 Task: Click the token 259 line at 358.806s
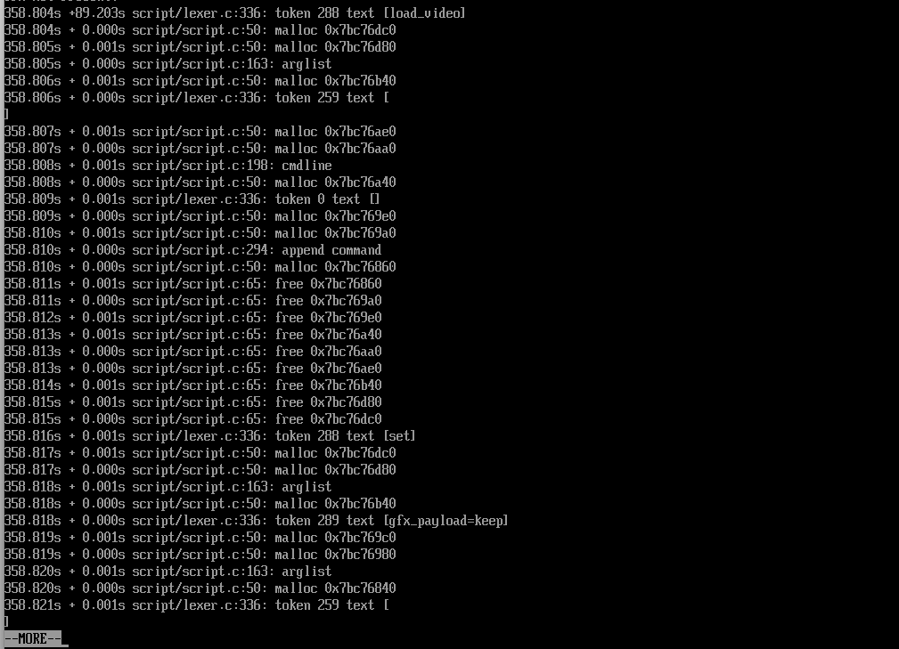[x=197, y=98]
